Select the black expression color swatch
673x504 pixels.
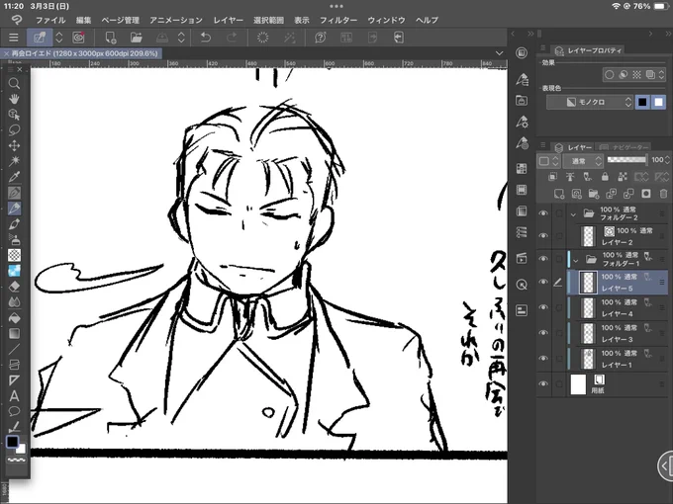pyautogui.click(x=642, y=102)
